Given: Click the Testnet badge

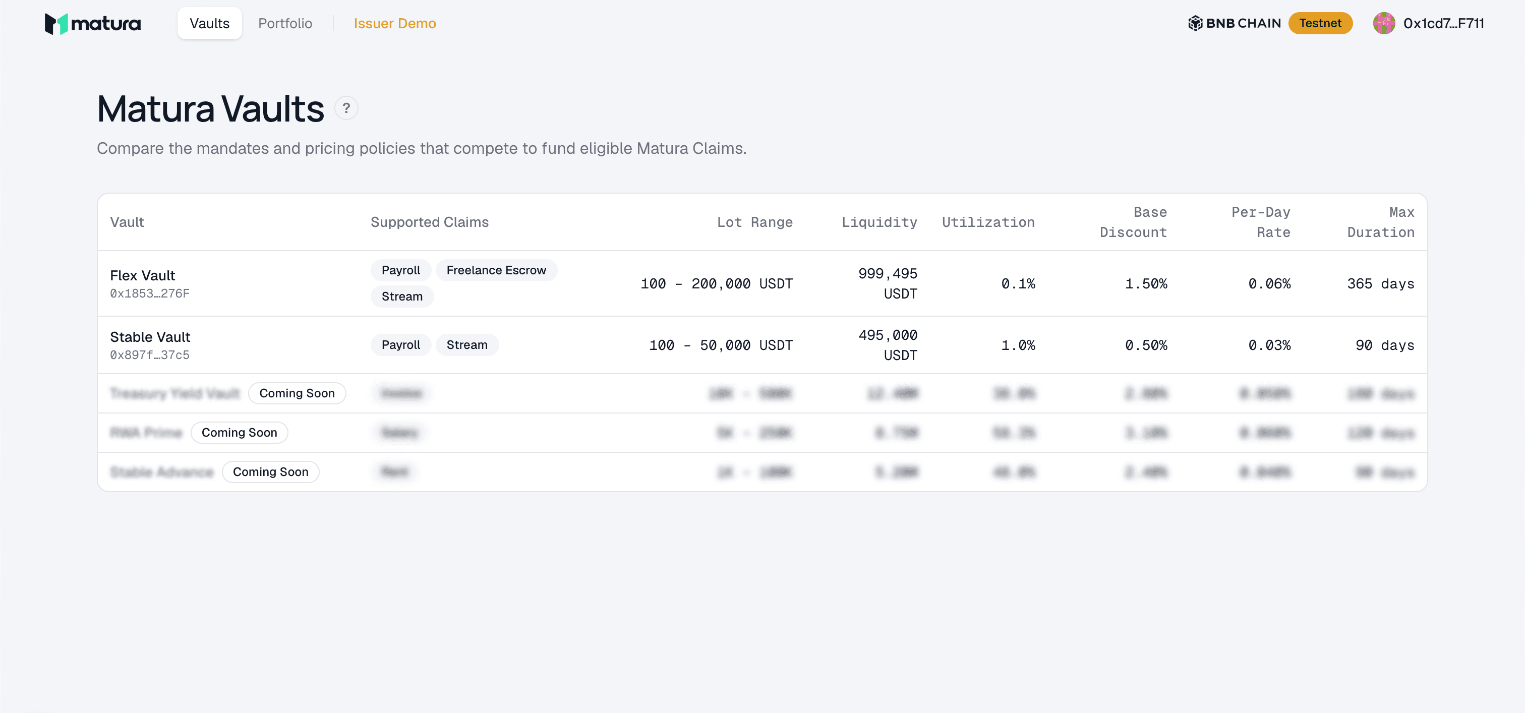Looking at the screenshot, I should [1320, 23].
